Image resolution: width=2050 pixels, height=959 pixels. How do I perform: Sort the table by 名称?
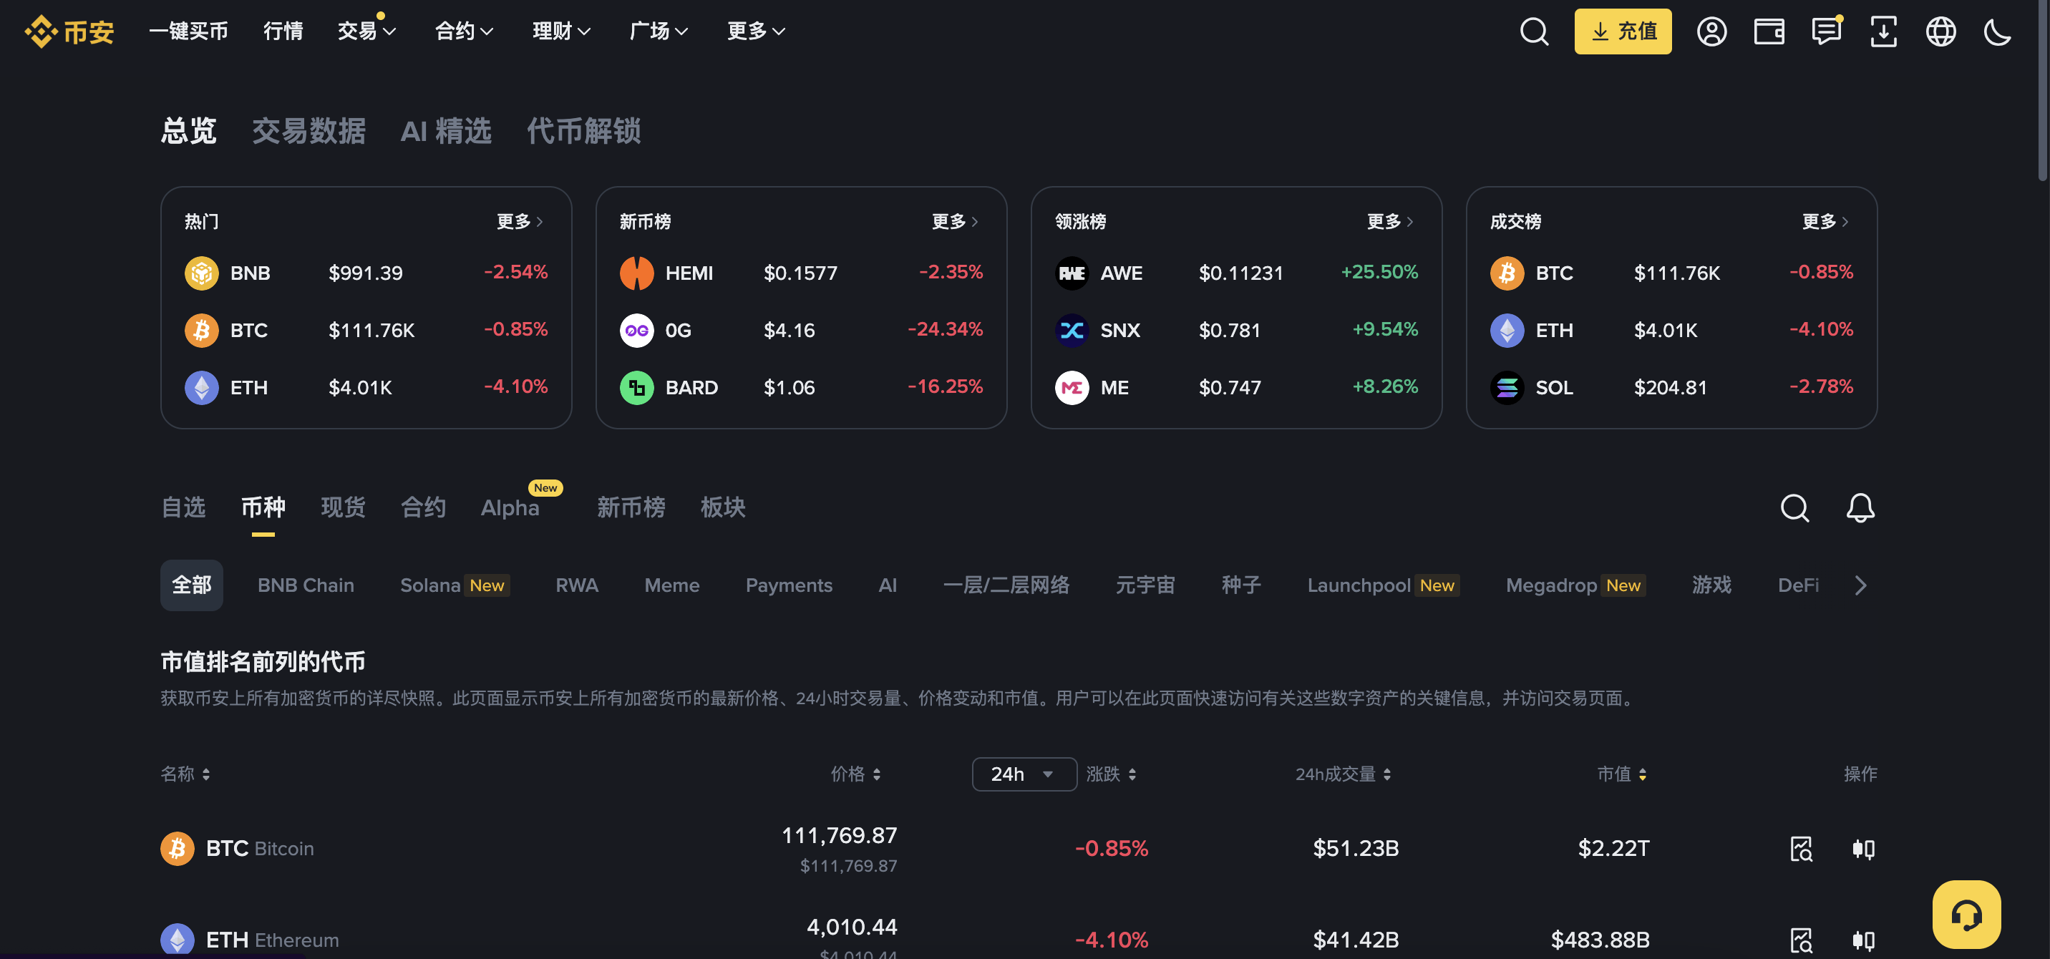coord(185,774)
